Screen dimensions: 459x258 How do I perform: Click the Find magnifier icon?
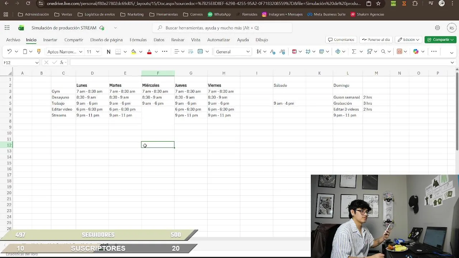(383, 52)
